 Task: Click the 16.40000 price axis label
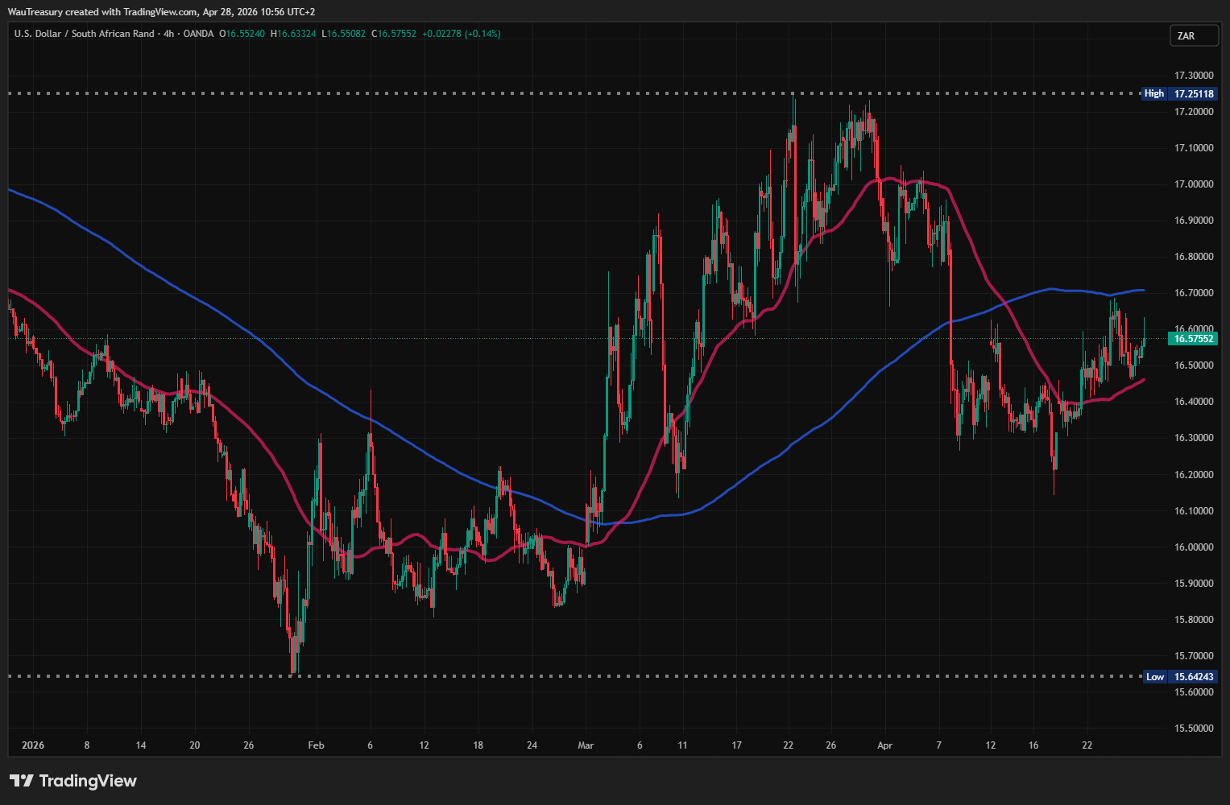(1194, 402)
